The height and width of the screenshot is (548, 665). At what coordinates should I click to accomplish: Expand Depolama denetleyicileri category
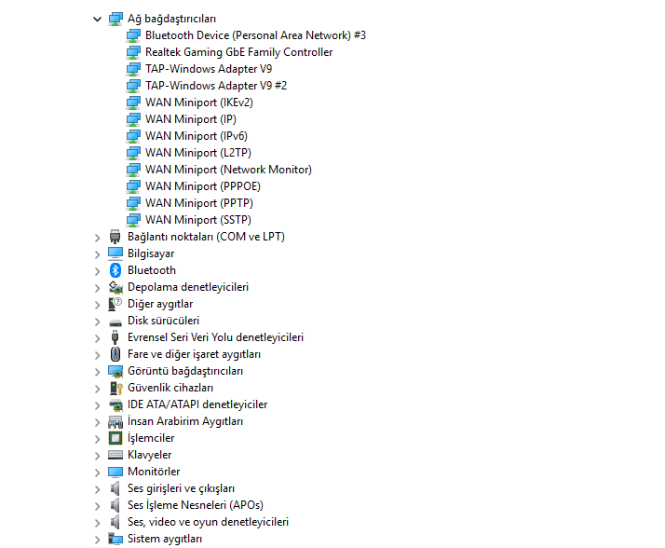click(98, 288)
